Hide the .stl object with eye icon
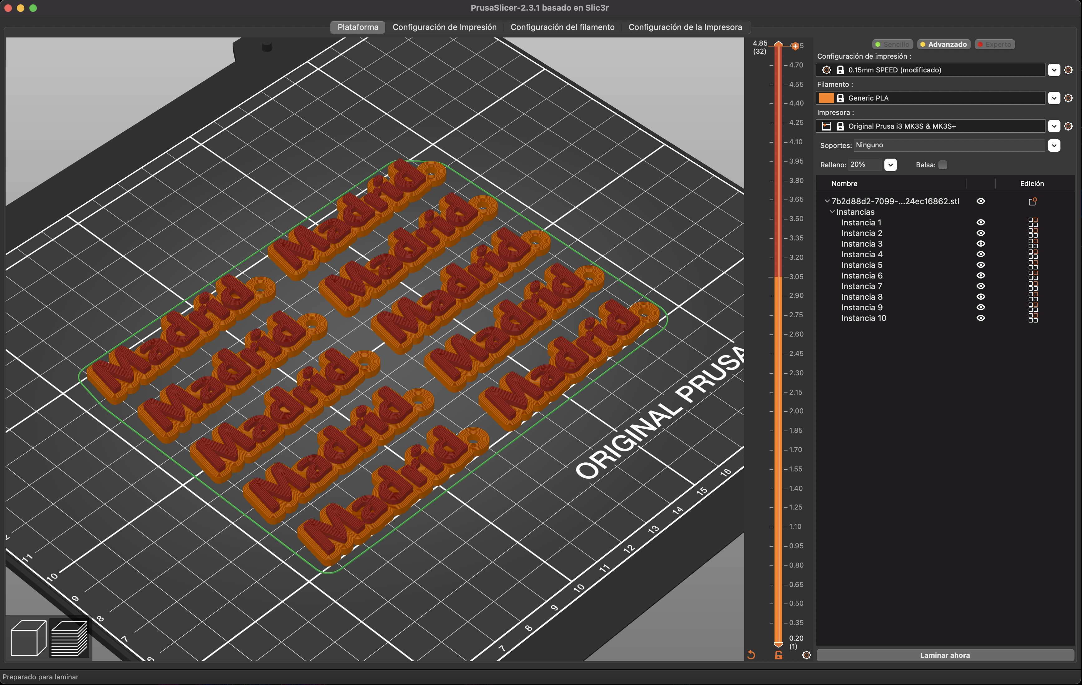This screenshot has height=685, width=1082. coord(981,201)
